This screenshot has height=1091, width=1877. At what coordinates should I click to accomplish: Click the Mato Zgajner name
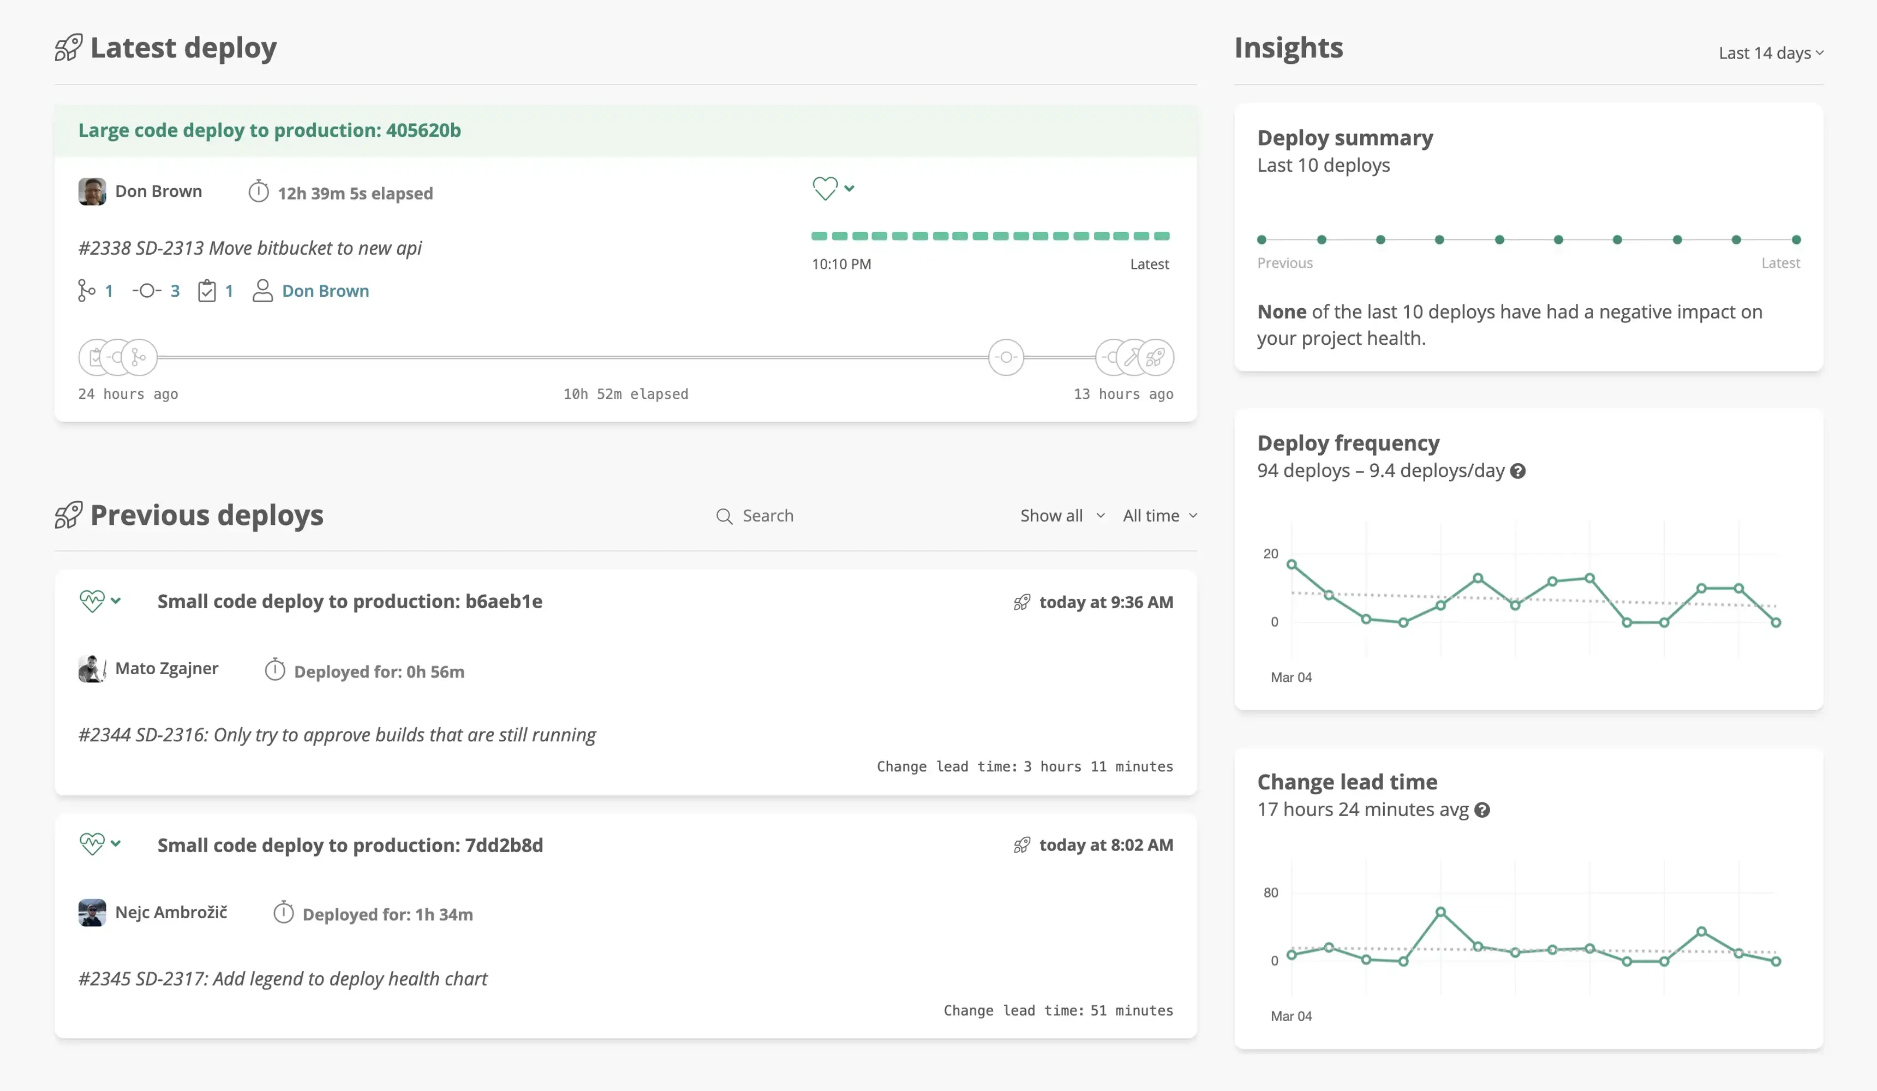pyautogui.click(x=167, y=669)
